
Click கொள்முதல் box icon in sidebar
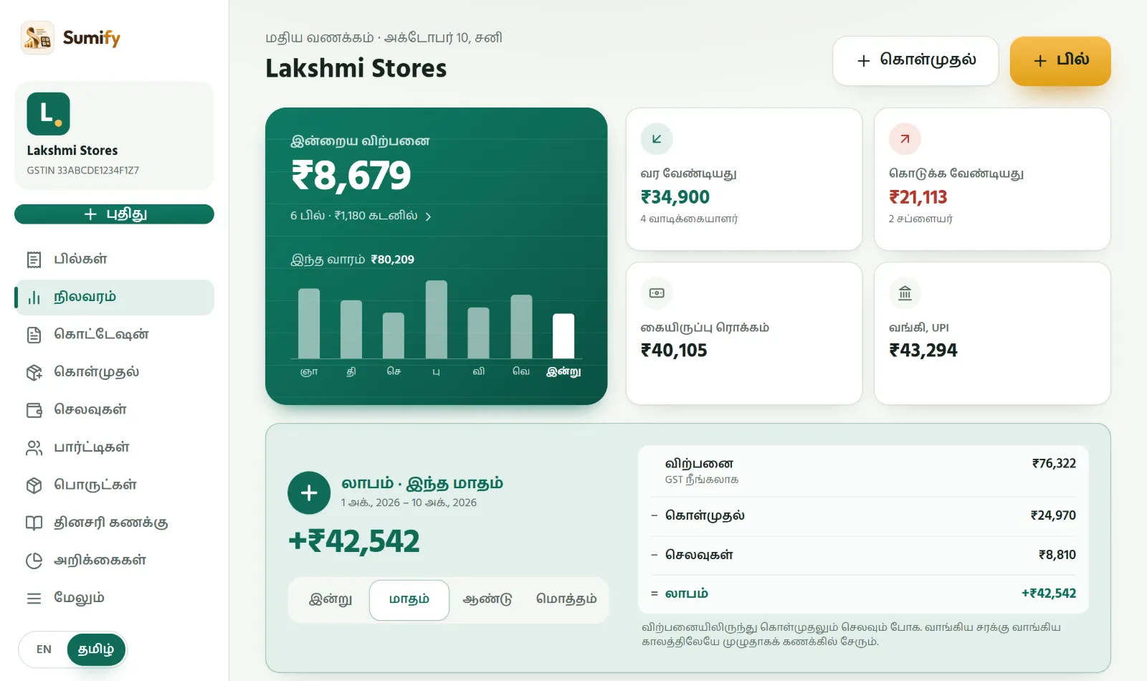(34, 372)
